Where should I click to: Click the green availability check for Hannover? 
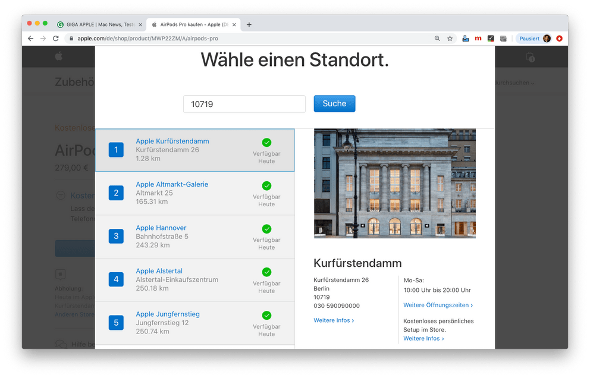tap(267, 229)
